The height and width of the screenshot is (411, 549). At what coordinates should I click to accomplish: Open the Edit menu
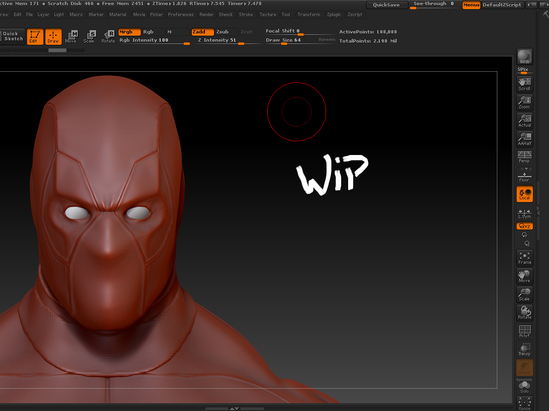pyautogui.click(x=17, y=15)
